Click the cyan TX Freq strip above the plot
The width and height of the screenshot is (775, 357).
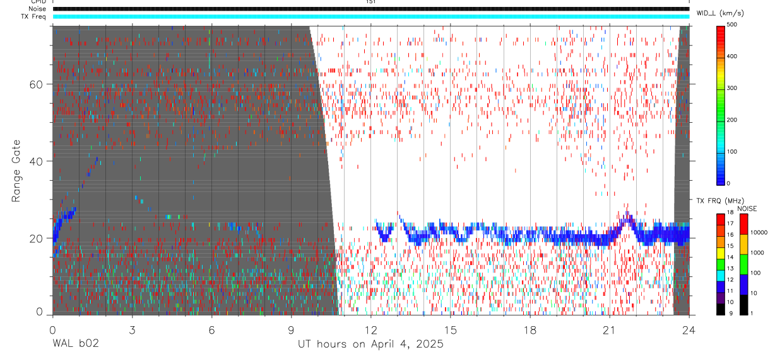click(370, 16)
